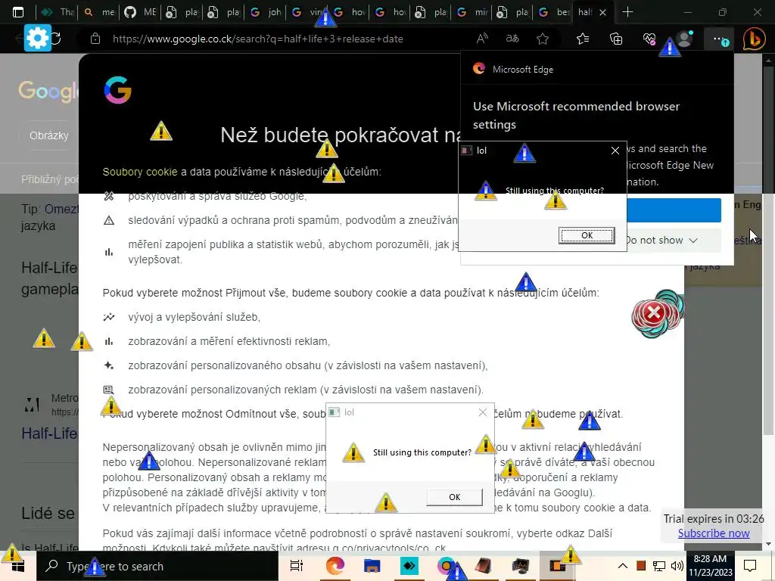Open the network tray icon

tap(659, 566)
